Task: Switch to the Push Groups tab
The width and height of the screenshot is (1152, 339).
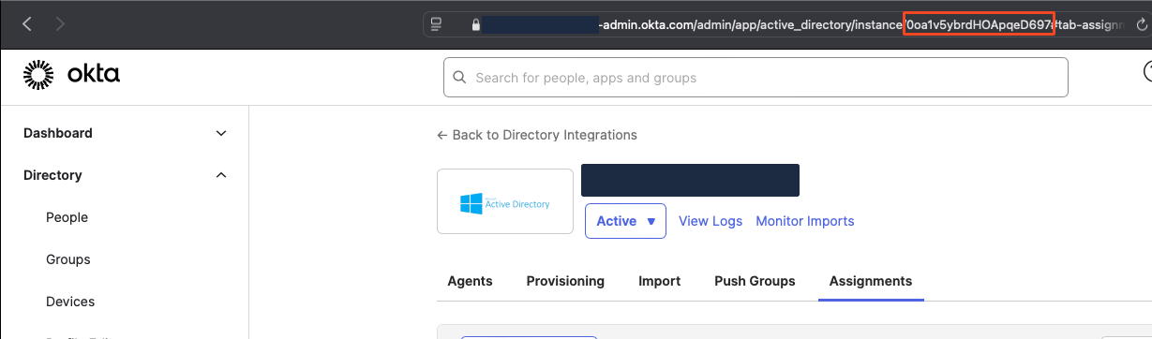Action: point(755,281)
